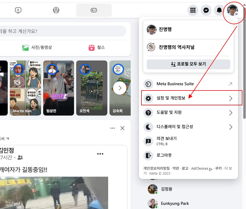Open the Gaming tab icon
Screen dimensions: 246x209
(94, 10)
